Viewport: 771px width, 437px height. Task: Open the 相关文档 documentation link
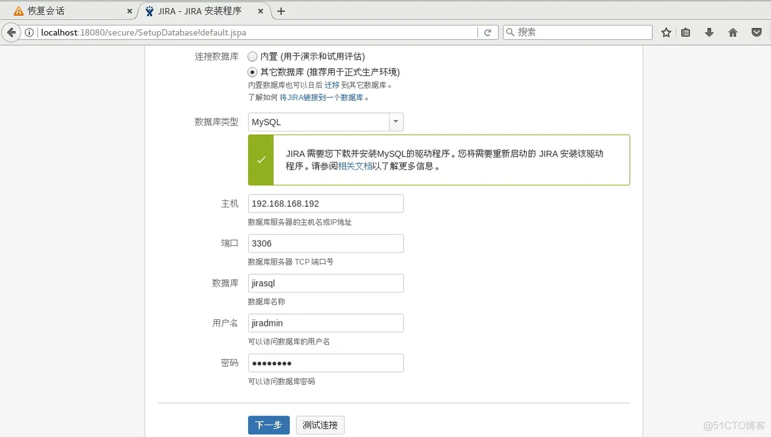(x=355, y=166)
